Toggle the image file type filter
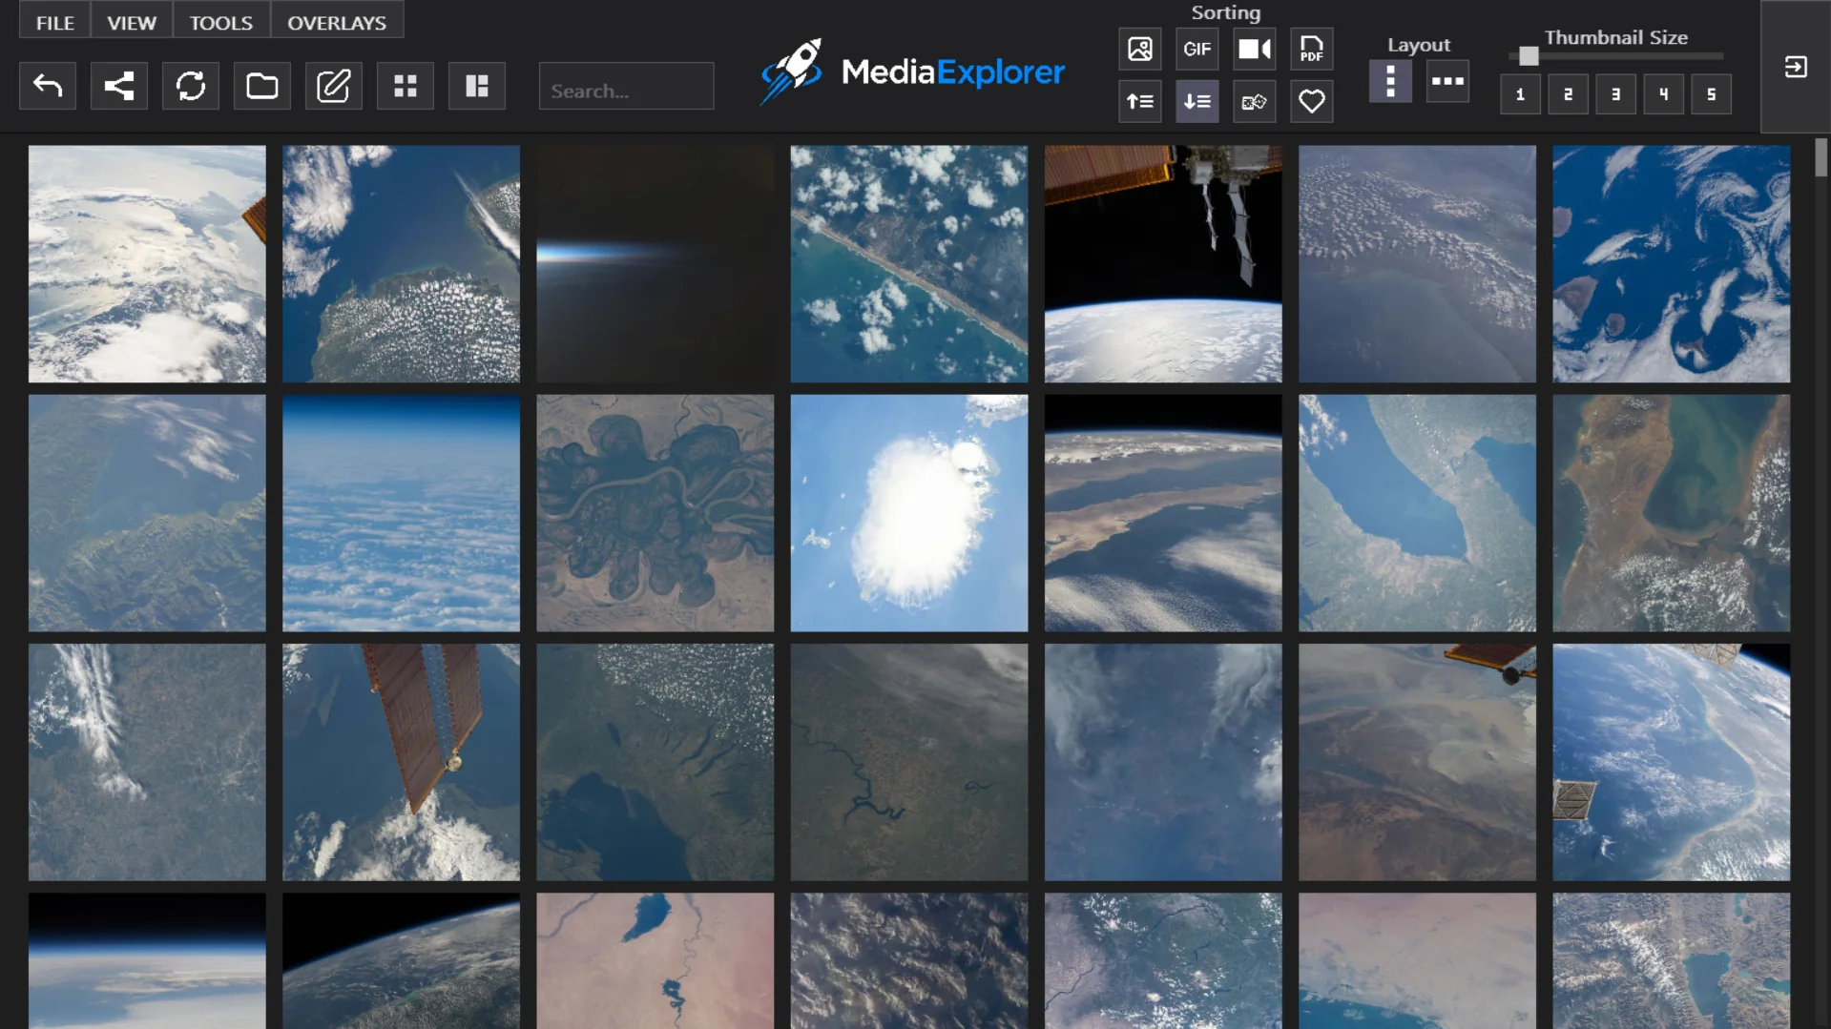This screenshot has width=1831, height=1029. (x=1140, y=49)
